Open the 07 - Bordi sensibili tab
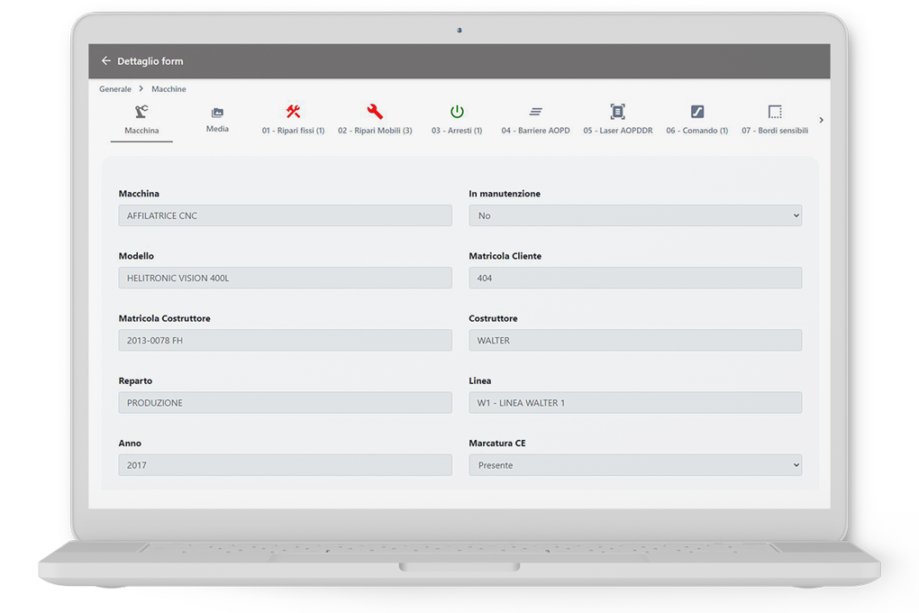 pyautogui.click(x=775, y=130)
